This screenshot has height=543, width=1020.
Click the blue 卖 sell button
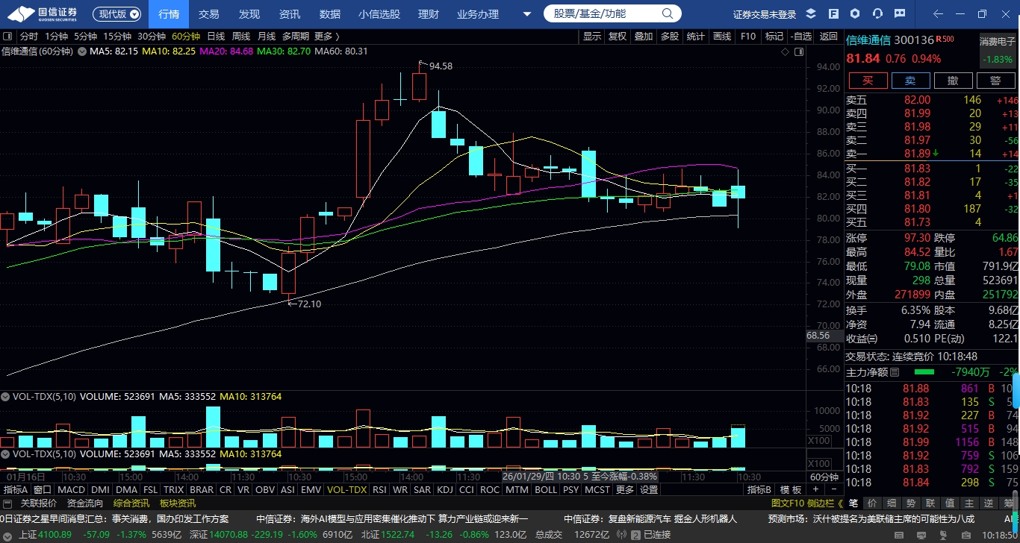pyautogui.click(x=910, y=81)
